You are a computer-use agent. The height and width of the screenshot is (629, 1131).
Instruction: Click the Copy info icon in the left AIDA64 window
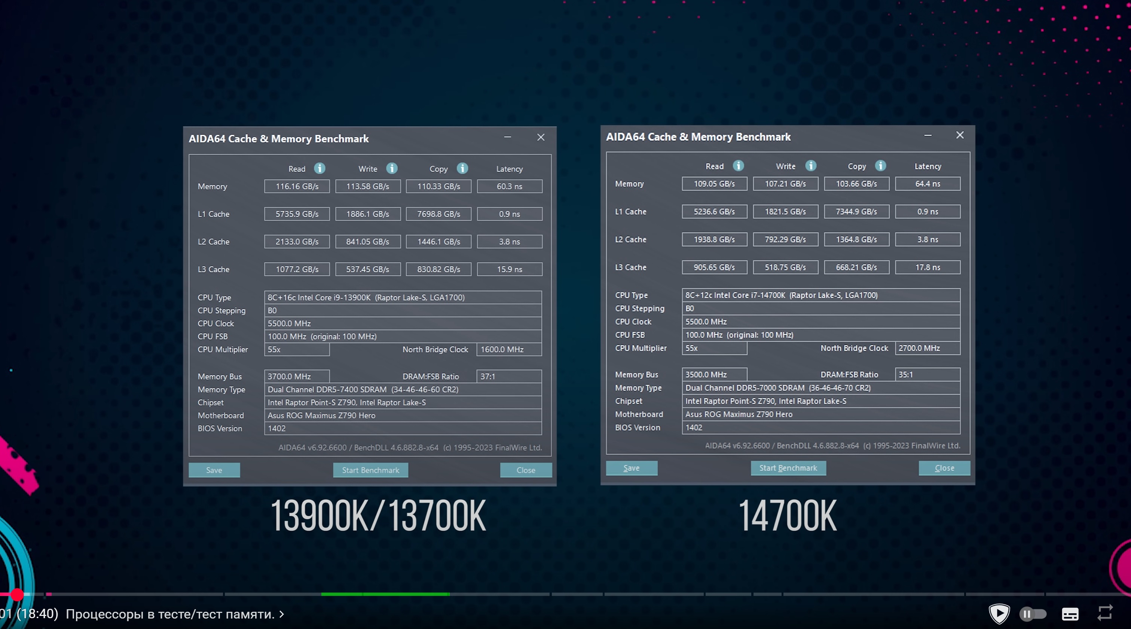pyautogui.click(x=462, y=168)
